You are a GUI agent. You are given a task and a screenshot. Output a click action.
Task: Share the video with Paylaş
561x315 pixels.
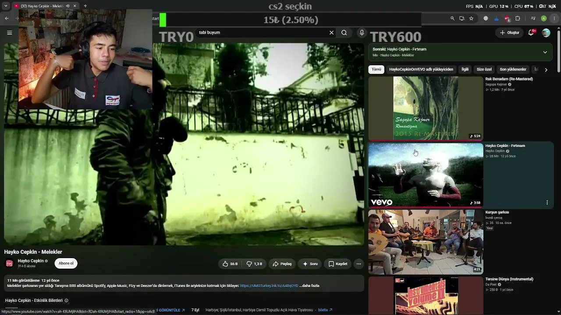click(282, 264)
